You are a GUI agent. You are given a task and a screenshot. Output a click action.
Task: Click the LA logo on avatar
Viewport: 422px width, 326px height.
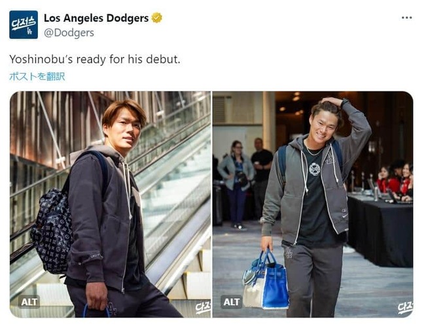[29, 31]
